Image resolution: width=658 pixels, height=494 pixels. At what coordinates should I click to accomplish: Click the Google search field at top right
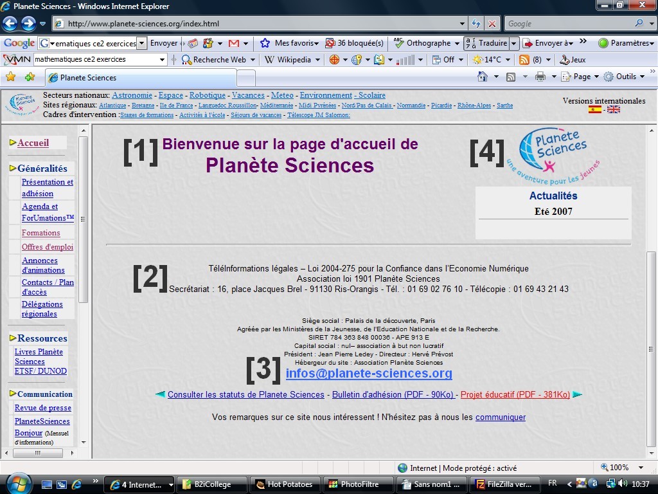point(570,24)
